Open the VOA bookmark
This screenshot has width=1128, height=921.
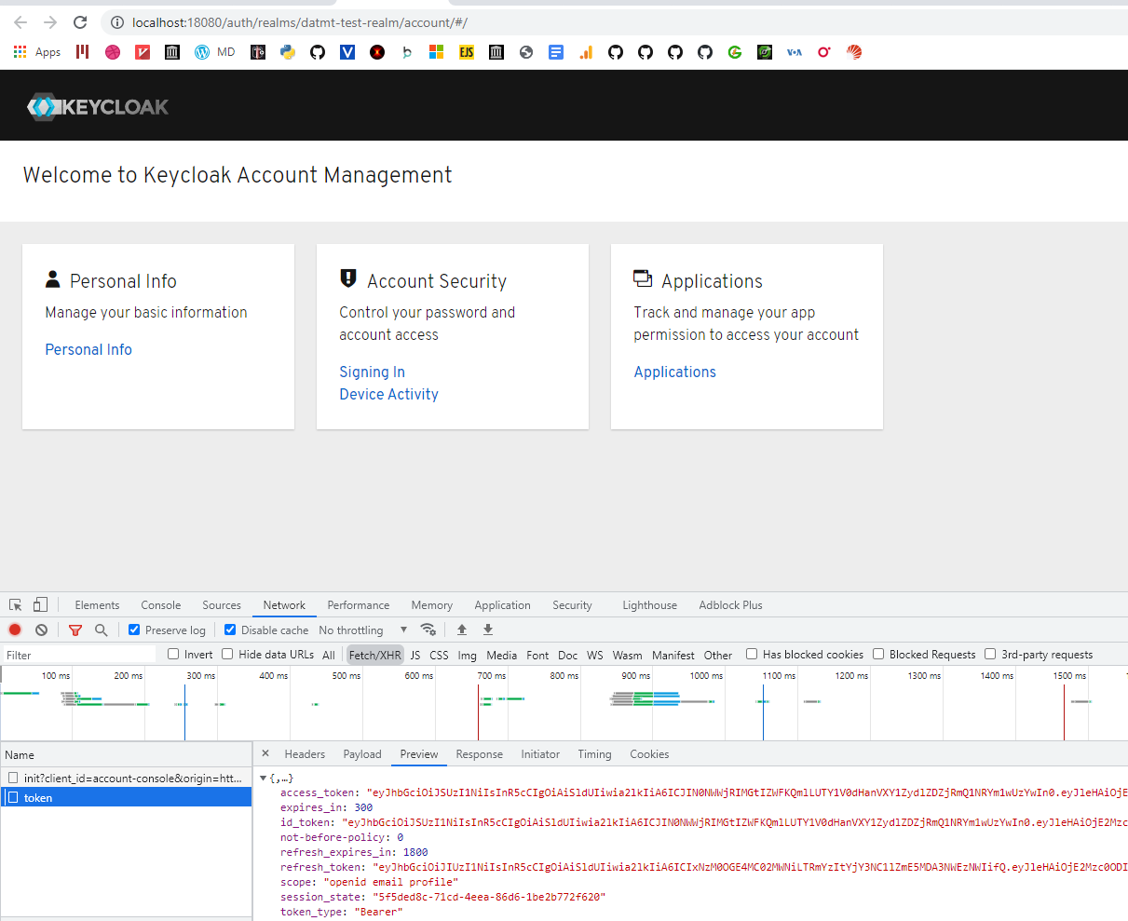(795, 52)
